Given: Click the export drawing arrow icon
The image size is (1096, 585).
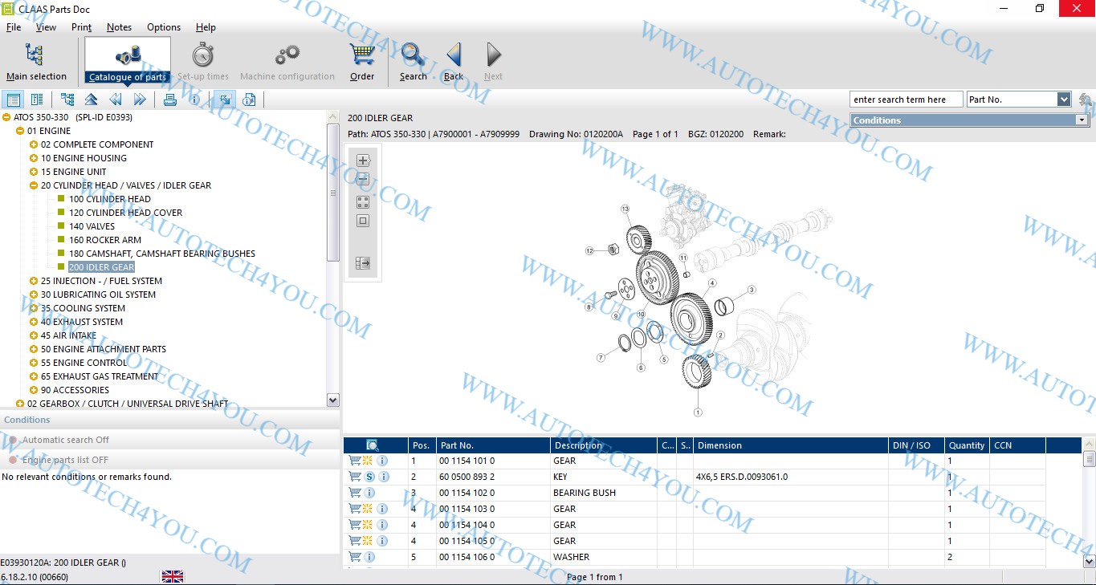Looking at the screenshot, I should click(x=363, y=262).
